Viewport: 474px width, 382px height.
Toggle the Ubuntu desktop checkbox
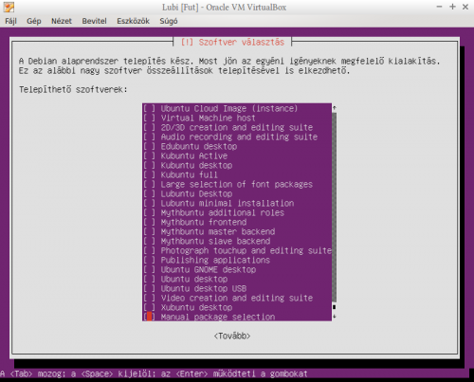click(149, 279)
